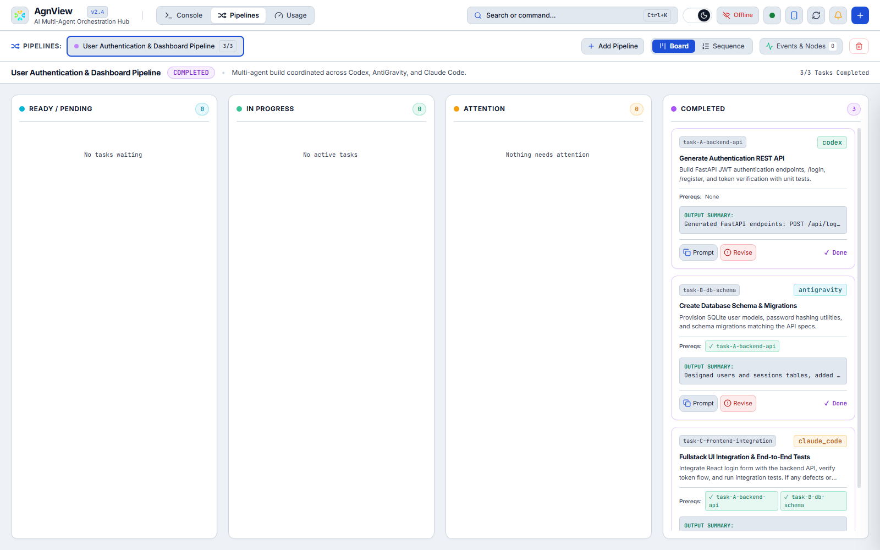Click the green status dot button

coord(772,15)
